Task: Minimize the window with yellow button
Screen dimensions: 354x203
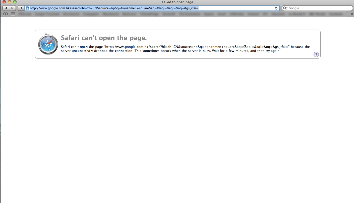Action: coord(10,2)
